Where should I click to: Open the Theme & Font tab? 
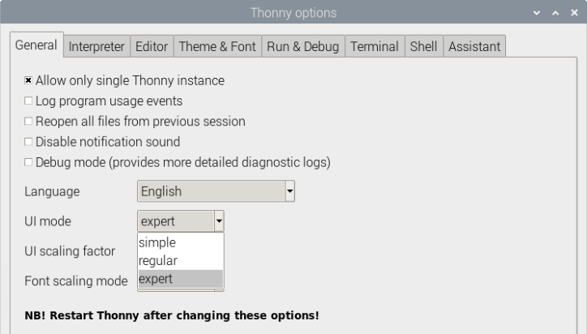tap(217, 46)
